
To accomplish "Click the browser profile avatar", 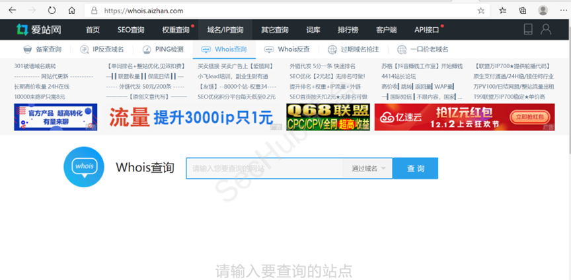I will [543, 11].
